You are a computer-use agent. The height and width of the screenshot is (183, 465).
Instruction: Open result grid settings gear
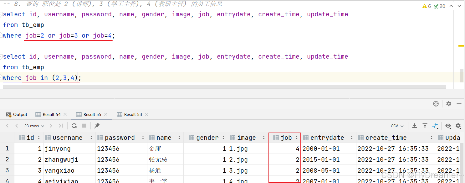[x=458, y=126]
